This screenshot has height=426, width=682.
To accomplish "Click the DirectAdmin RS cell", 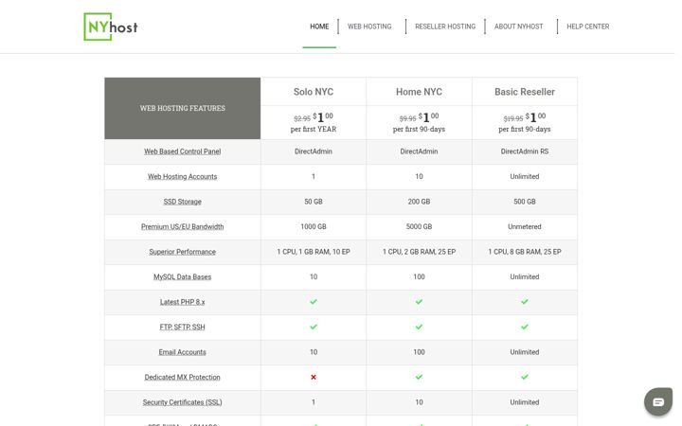I will tap(525, 151).
